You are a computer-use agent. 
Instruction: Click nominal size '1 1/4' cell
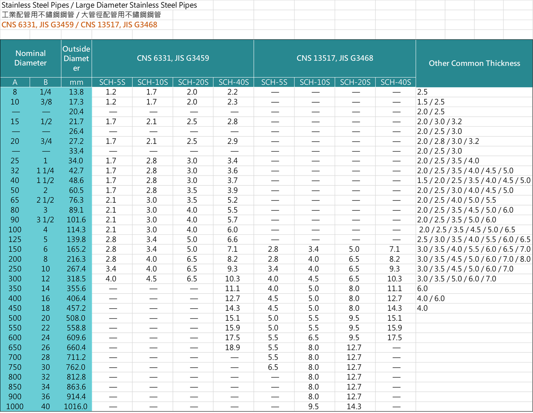46,171
